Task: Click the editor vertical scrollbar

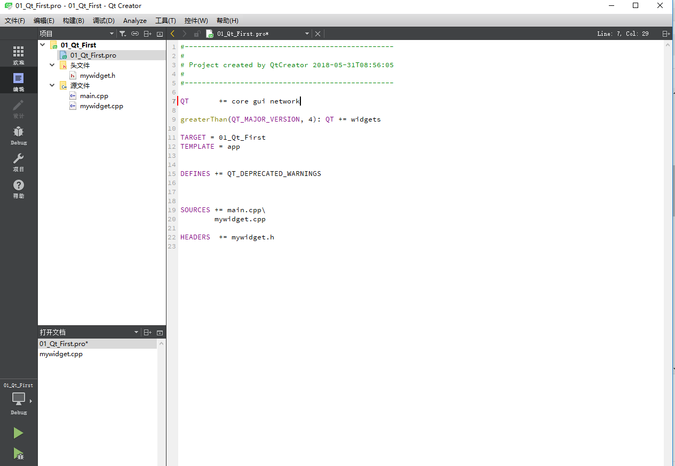Action: pos(668,253)
